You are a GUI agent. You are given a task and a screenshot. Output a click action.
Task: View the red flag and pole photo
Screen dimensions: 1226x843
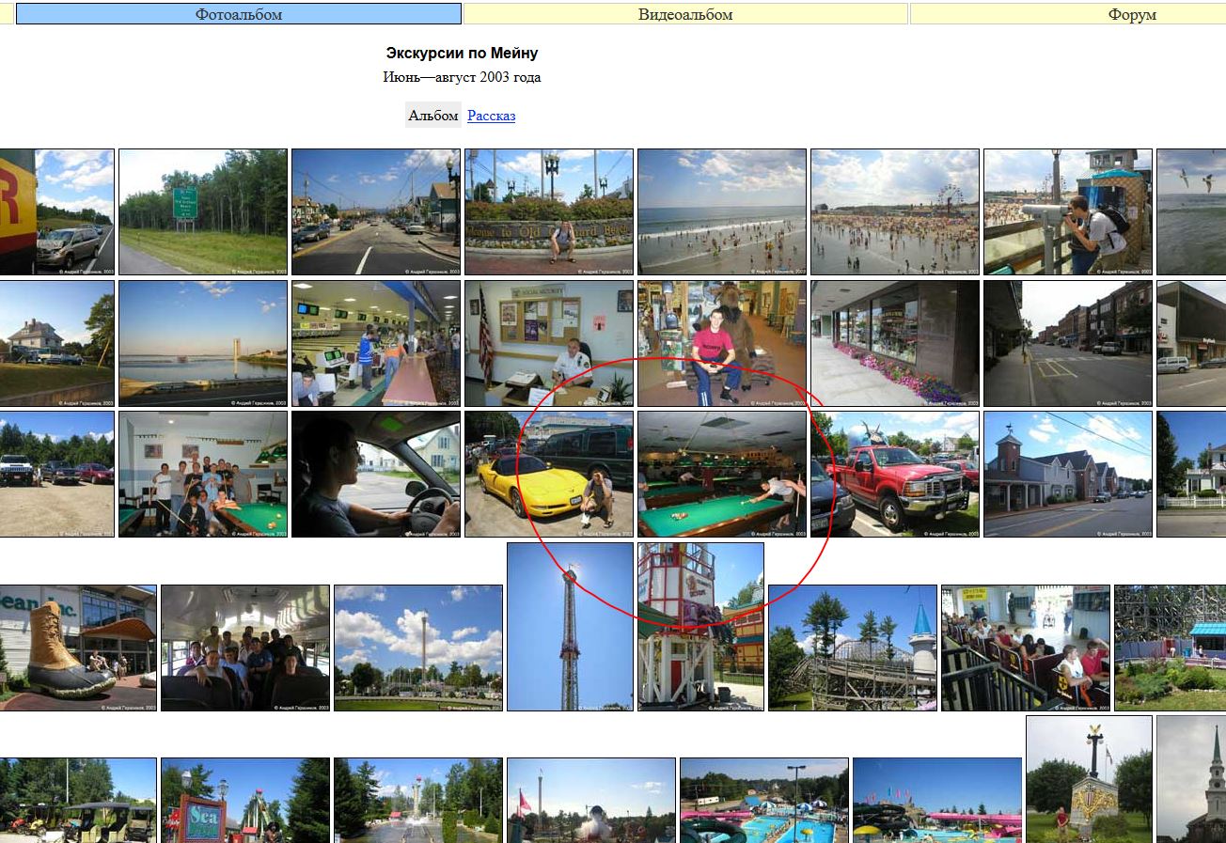click(591, 800)
